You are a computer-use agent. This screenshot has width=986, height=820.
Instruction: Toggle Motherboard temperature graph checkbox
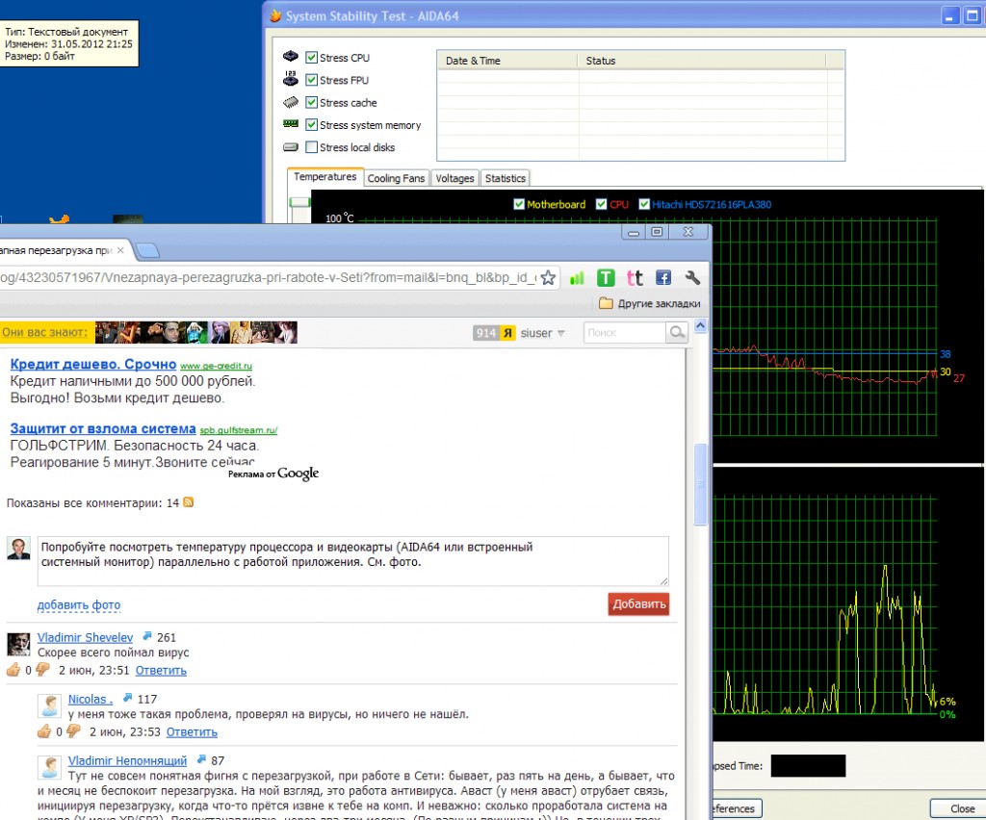click(x=519, y=204)
